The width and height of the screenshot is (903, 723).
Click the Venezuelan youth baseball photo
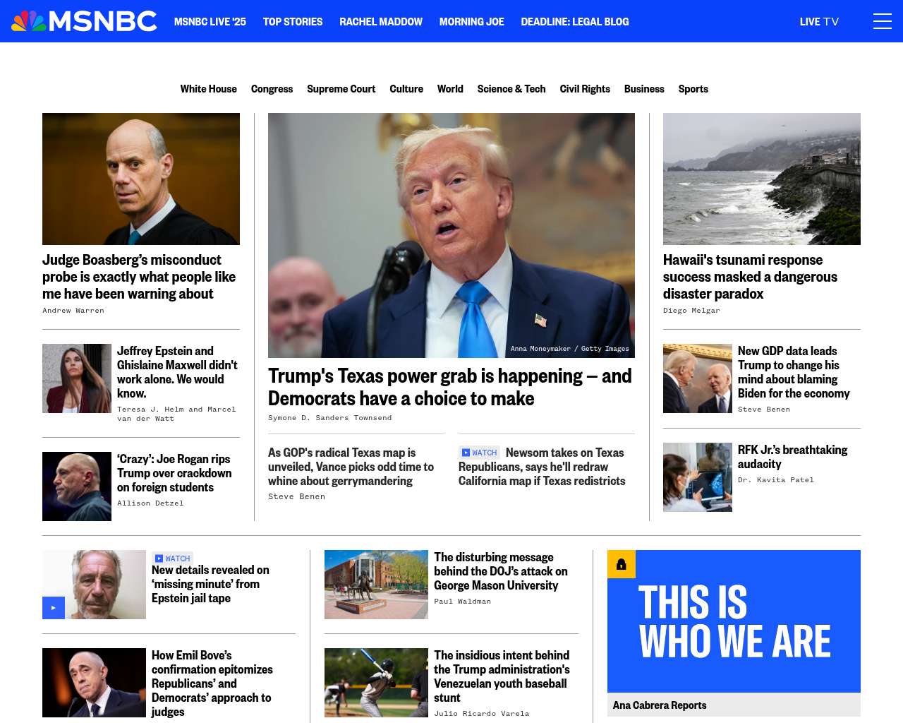pyautogui.click(x=376, y=683)
